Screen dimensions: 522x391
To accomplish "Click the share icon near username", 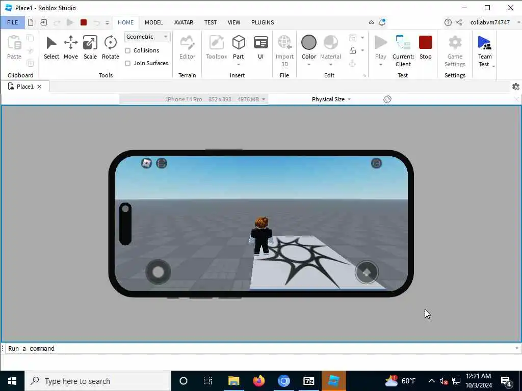I will tap(459, 22).
